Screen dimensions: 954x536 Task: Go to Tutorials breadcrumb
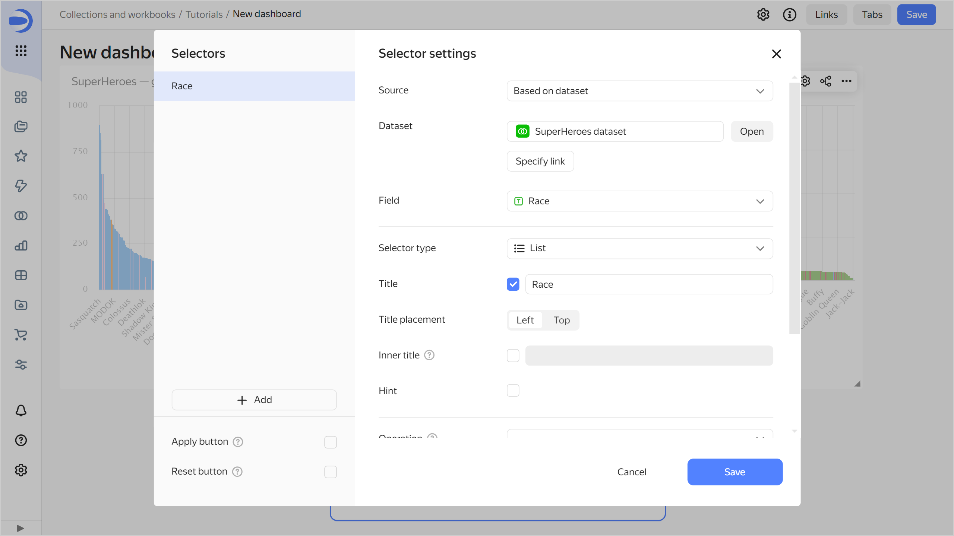point(204,14)
